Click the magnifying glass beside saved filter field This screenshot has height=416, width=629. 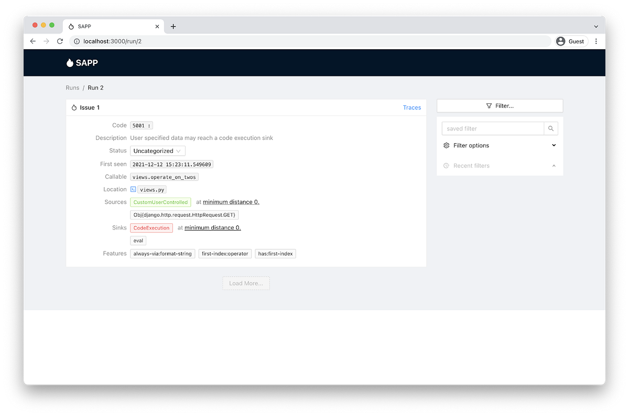(551, 128)
